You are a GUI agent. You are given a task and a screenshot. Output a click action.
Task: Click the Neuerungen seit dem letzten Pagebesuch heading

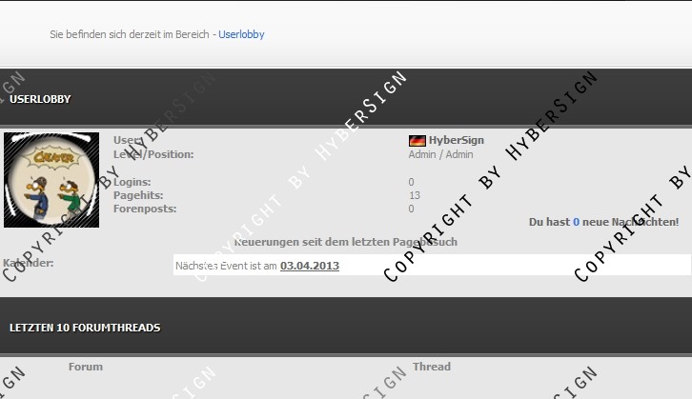pos(345,242)
